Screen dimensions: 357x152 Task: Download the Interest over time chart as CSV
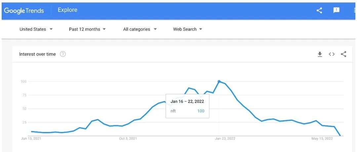tap(320, 54)
